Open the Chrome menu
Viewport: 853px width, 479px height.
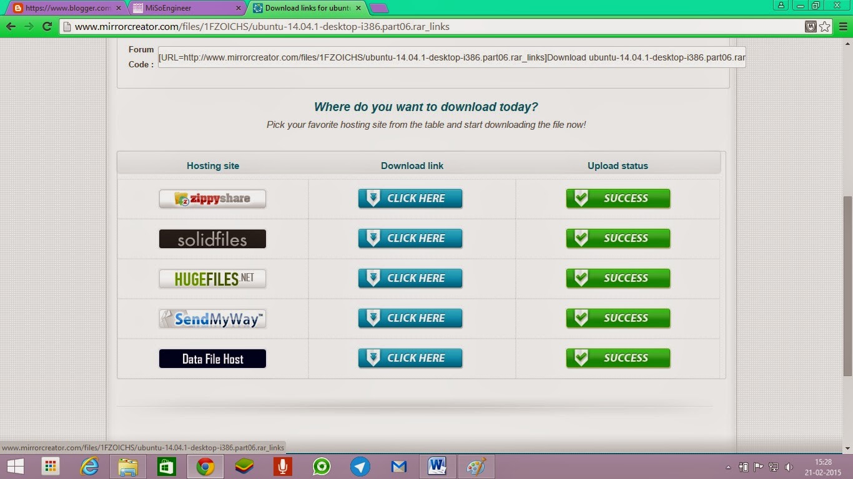(842, 27)
